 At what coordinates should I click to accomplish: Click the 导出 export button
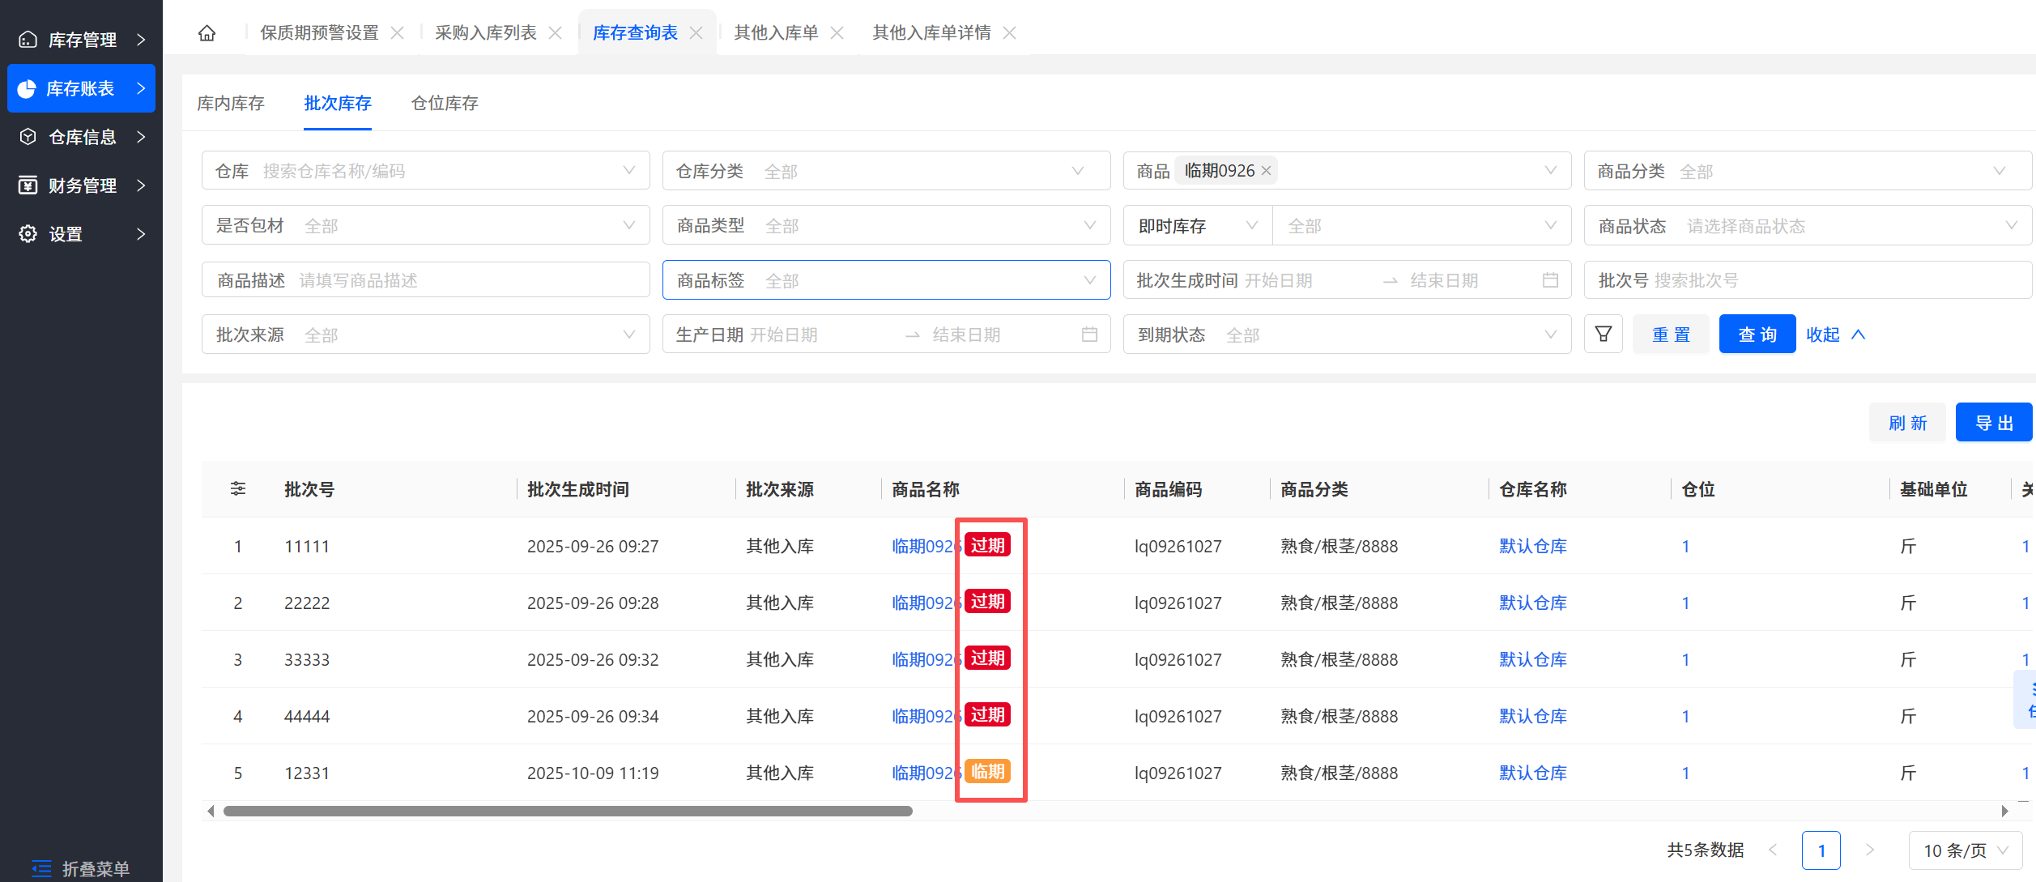1993,423
